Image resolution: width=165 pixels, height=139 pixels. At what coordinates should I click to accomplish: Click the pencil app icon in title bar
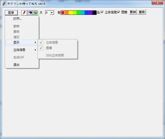[4, 4]
